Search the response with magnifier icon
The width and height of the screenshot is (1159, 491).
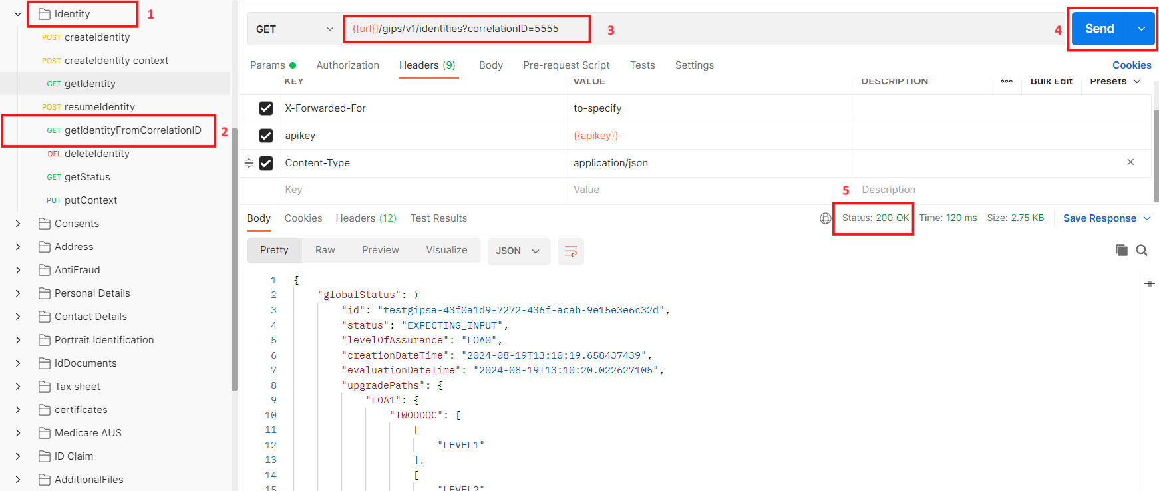click(x=1142, y=250)
